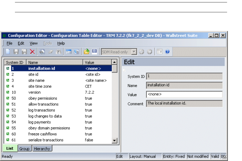Open the File menu
Viewport: 242px width, 161px height.
pyautogui.click(x=9, y=43)
